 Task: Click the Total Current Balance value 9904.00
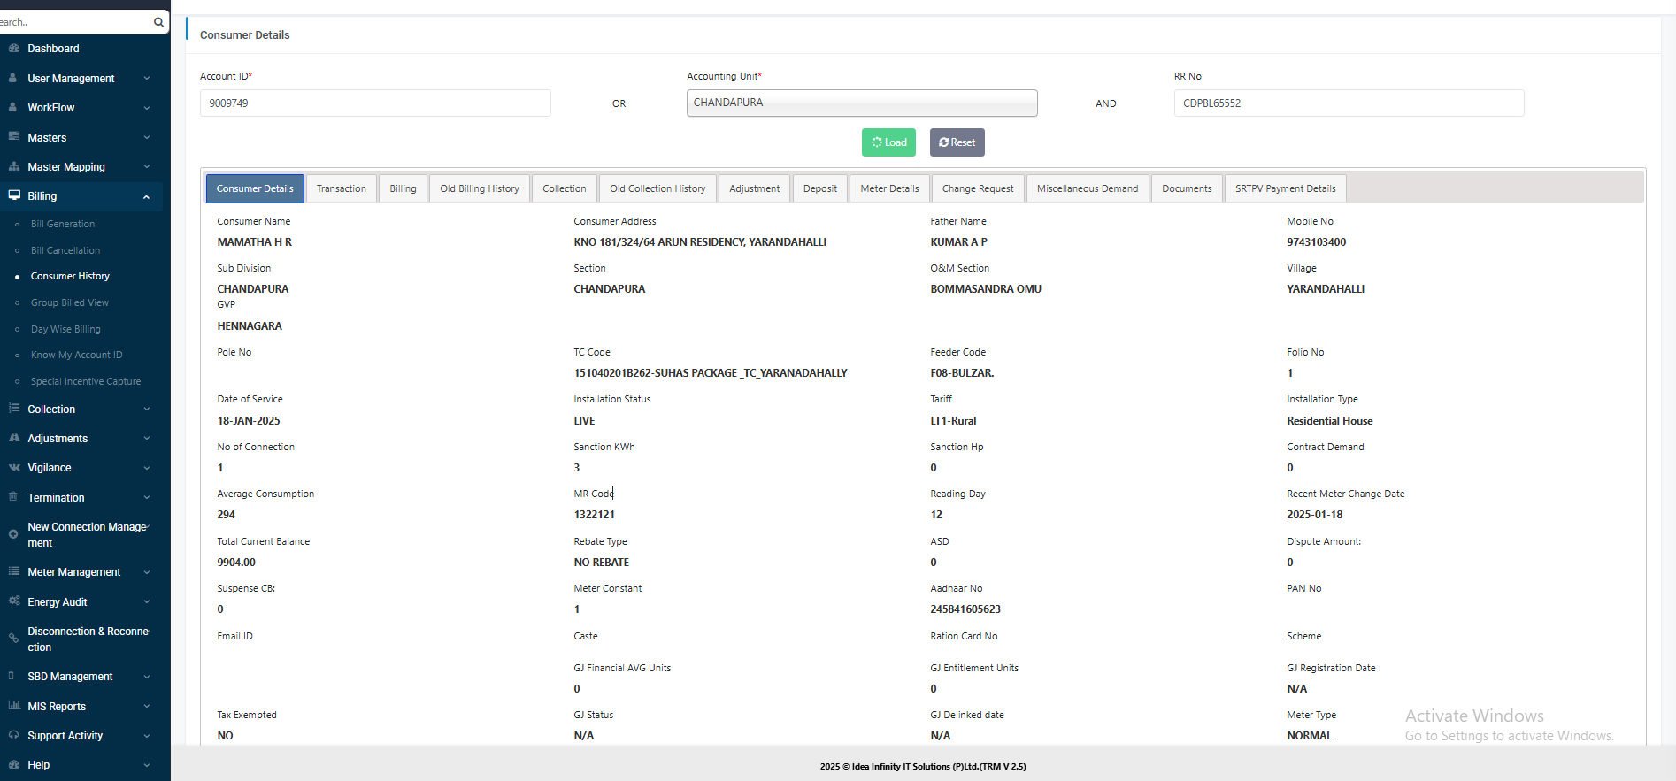pos(236,563)
